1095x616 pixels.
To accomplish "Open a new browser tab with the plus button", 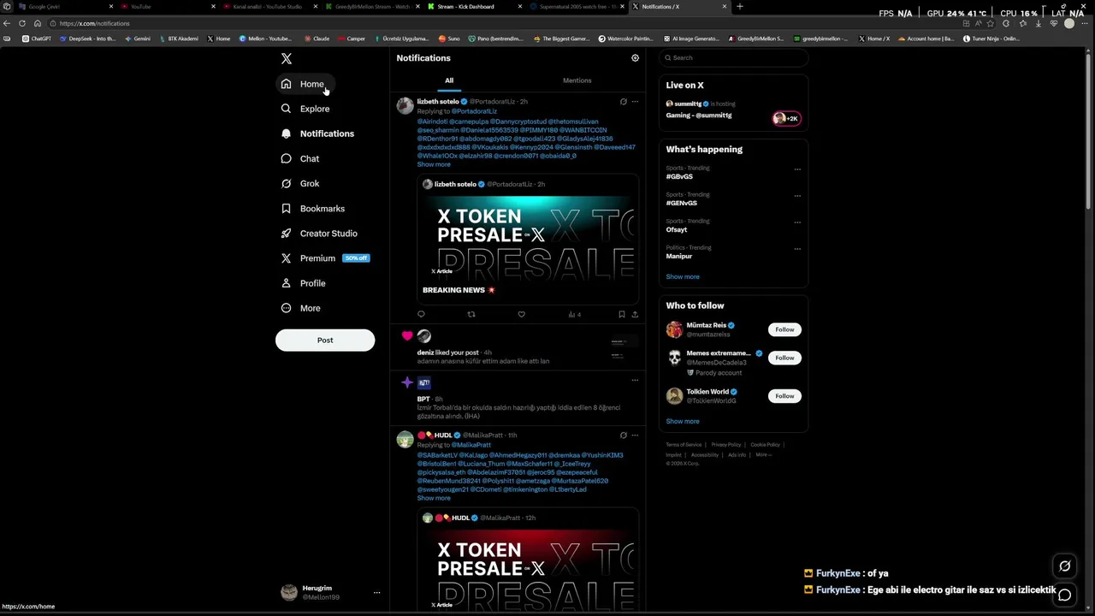I will click(740, 7).
